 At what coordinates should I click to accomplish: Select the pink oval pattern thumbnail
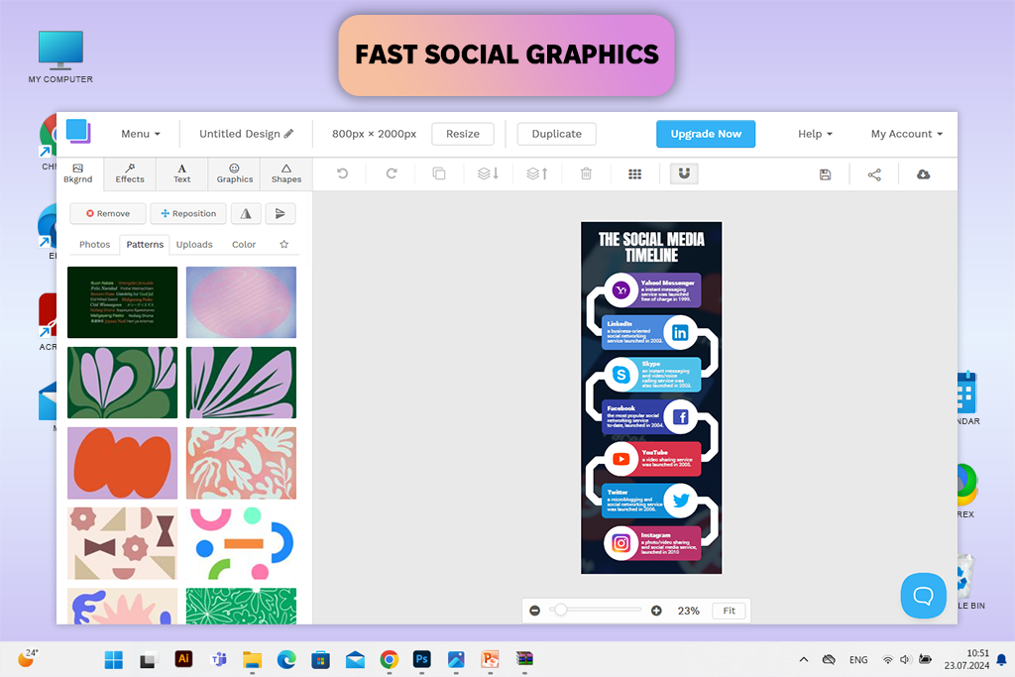coord(241,302)
